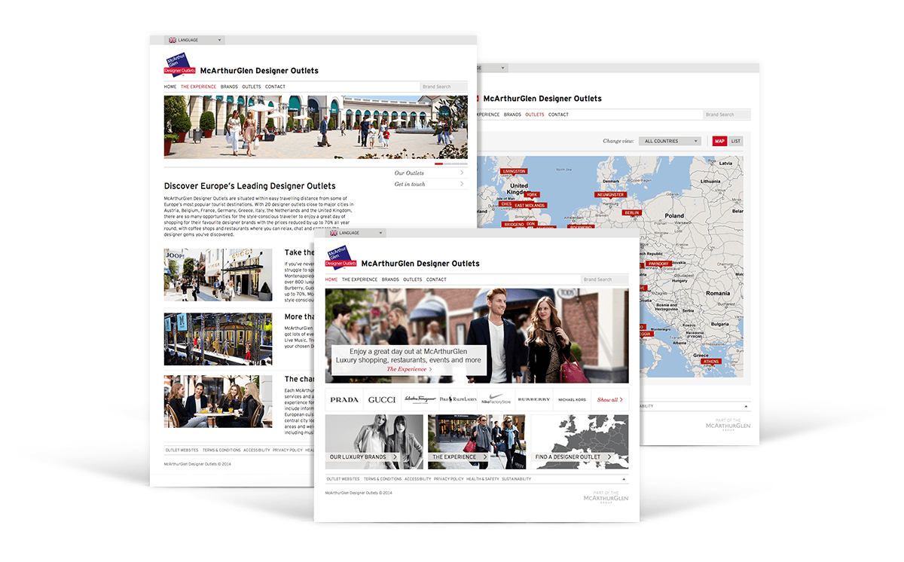Open the Salvatore Ferragamo brand logo

pyautogui.click(x=420, y=399)
